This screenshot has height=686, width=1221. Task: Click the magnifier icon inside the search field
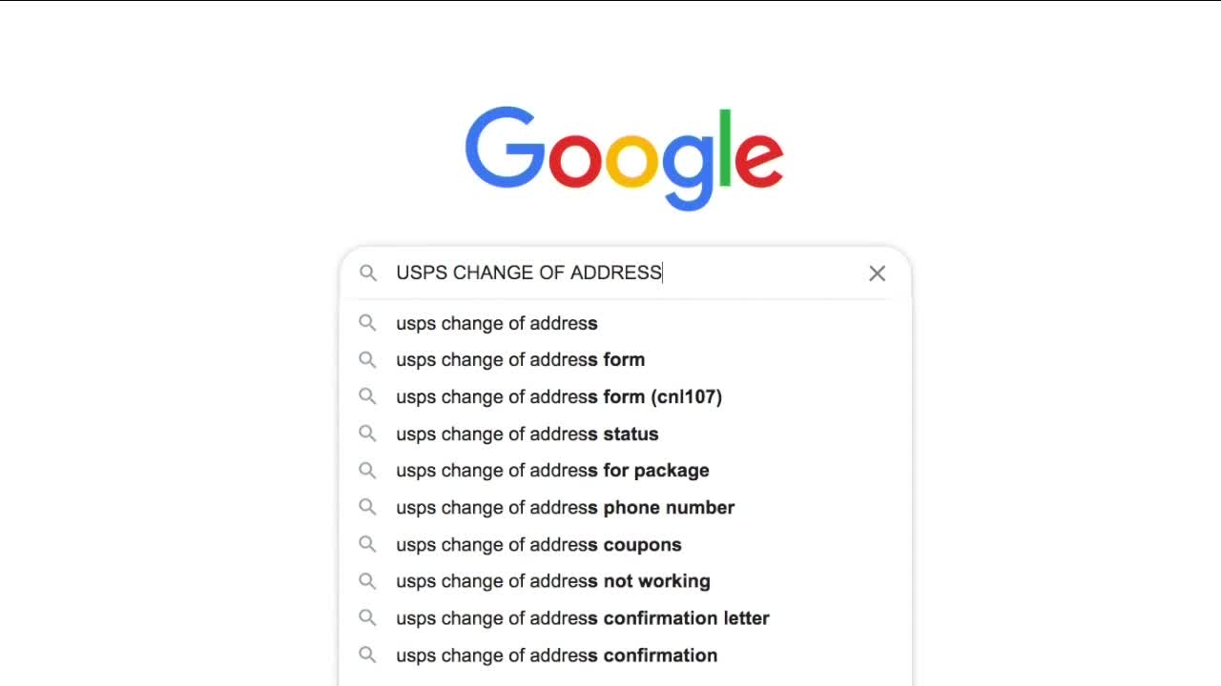click(368, 273)
